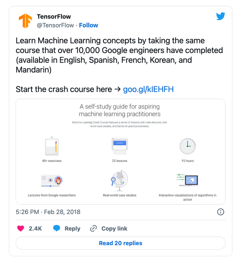Click the TensorFlow logo avatar
This screenshot has height=263, width=241.
pos(25,21)
